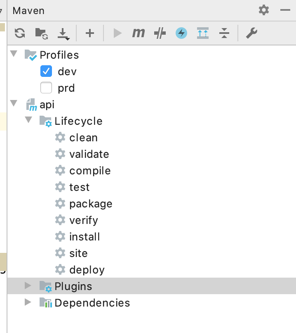The height and width of the screenshot is (333, 296).
Task: Select the validate lifecycle goal
Action: [89, 154]
